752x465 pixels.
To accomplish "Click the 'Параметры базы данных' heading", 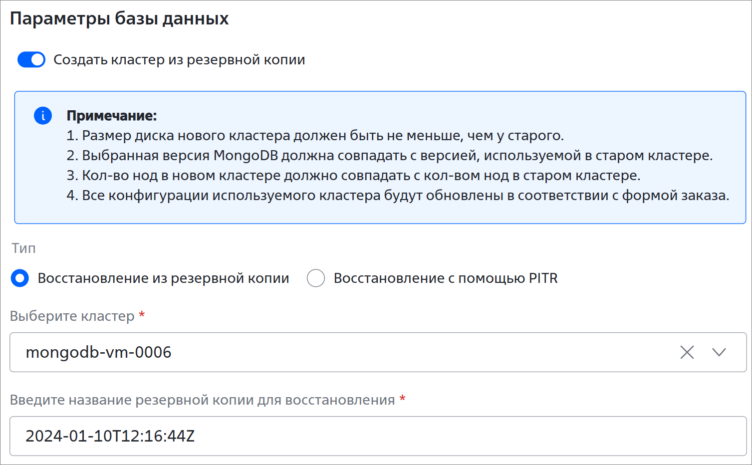I will (119, 18).
